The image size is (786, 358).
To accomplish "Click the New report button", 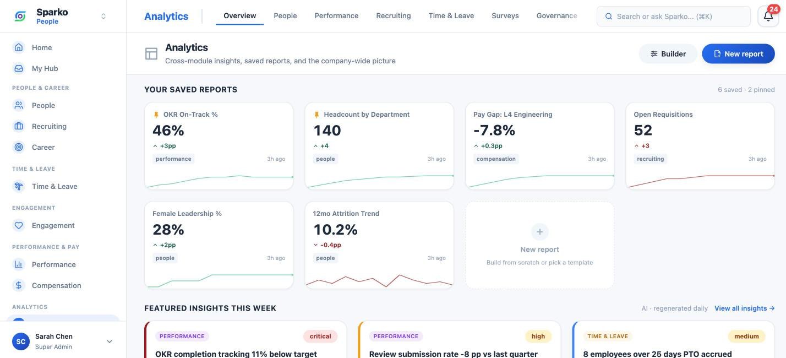I will pyautogui.click(x=738, y=54).
